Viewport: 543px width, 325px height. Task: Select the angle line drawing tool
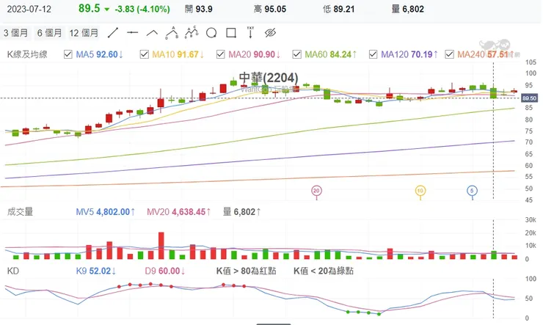pyautogui.click(x=152, y=33)
